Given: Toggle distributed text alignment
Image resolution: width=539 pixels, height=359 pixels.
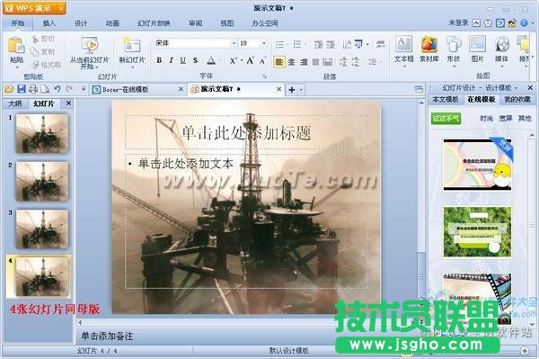Looking at the screenshot, I should coord(328,62).
